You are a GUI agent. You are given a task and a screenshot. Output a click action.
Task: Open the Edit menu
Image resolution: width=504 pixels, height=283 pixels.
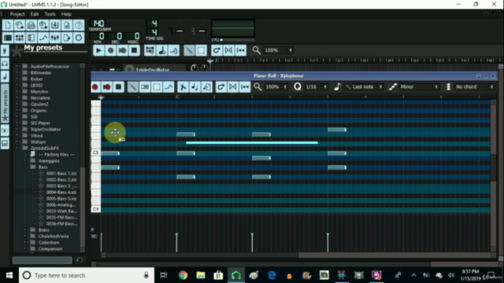pyautogui.click(x=35, y=14)
